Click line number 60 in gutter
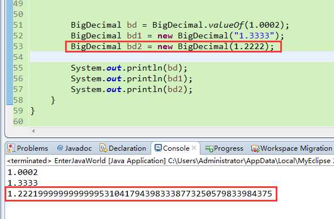 (18, 121)
